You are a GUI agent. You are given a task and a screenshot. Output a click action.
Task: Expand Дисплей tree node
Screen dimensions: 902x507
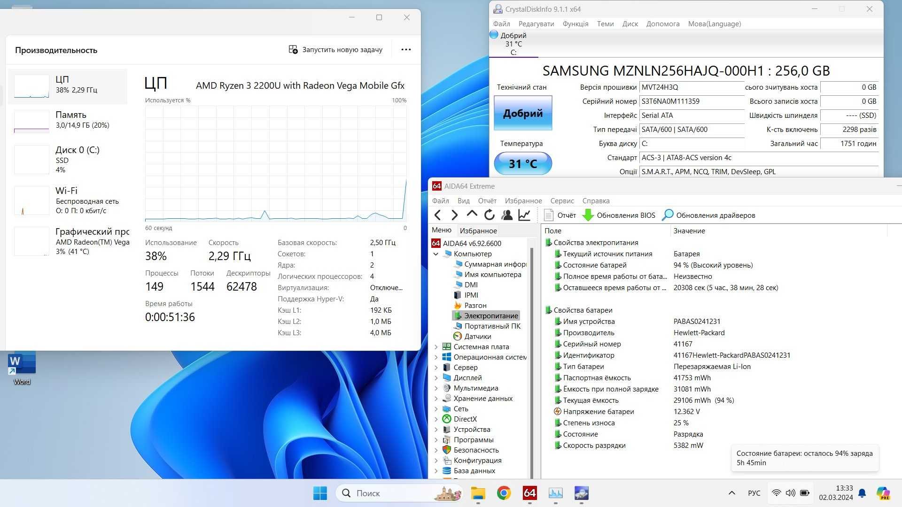point(436,378)
